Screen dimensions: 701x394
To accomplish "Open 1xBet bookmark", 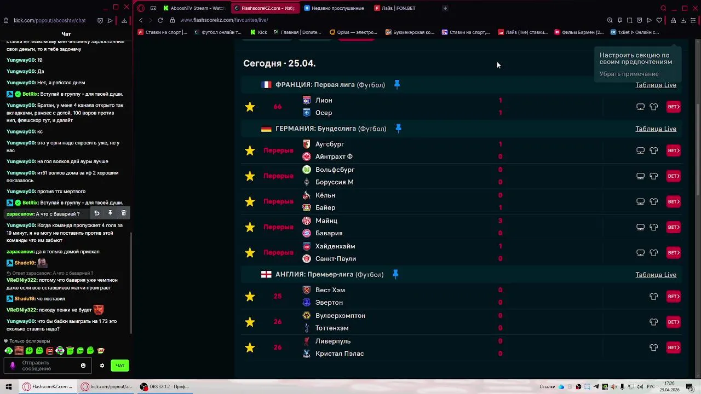I will 635,32.
